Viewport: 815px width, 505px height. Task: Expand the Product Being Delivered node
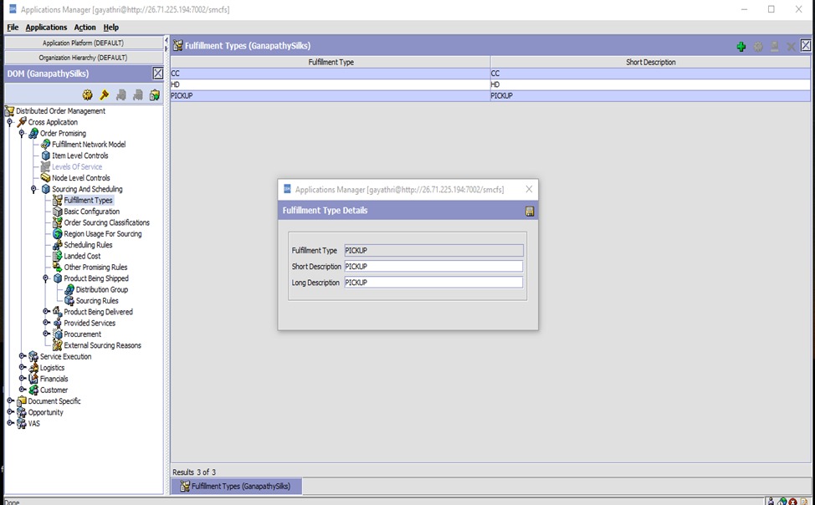46,312
